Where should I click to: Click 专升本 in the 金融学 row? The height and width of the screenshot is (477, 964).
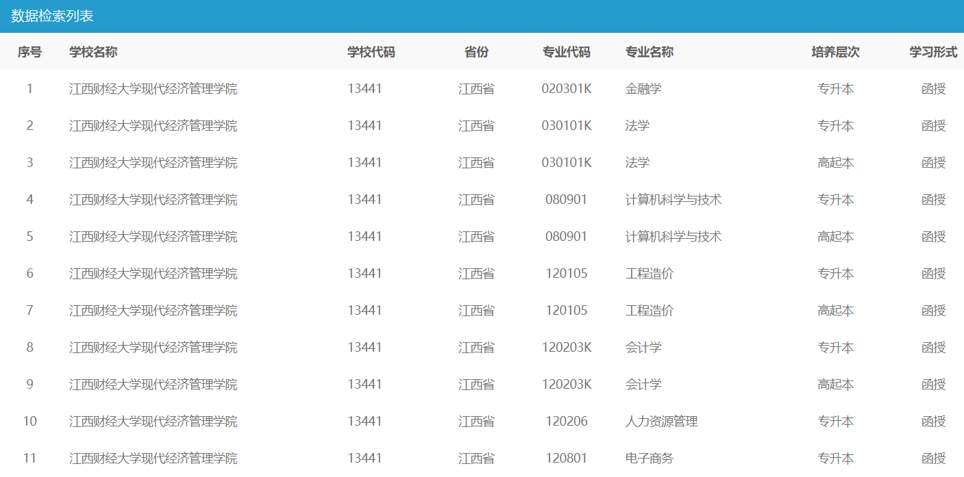click(836, 89)
